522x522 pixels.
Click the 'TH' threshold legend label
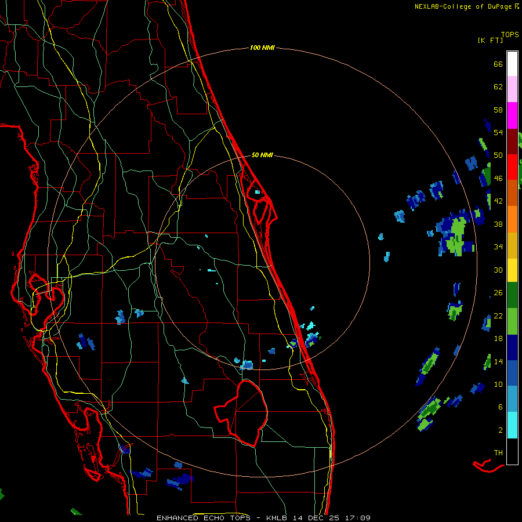click(x=498, y=453)
